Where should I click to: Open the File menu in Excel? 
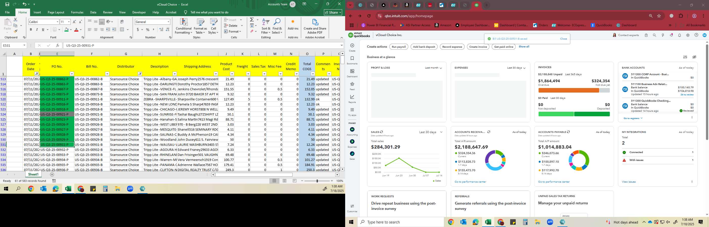pos(7,12)
